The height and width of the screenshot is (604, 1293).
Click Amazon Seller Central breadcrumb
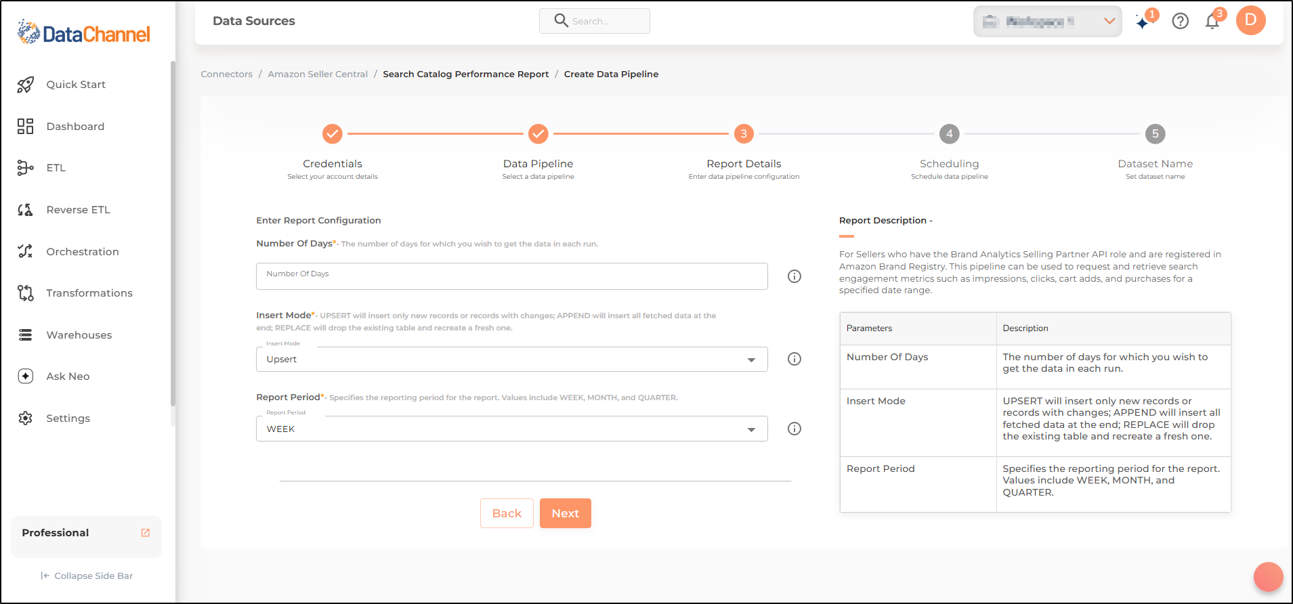(x=318, y=74)
